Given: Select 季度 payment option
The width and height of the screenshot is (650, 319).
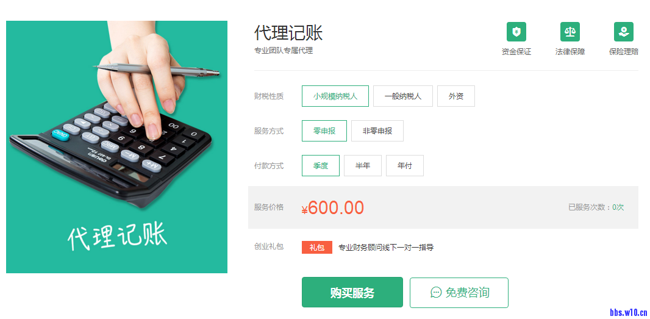Looking at the screenshot, I should click(321, 165).
